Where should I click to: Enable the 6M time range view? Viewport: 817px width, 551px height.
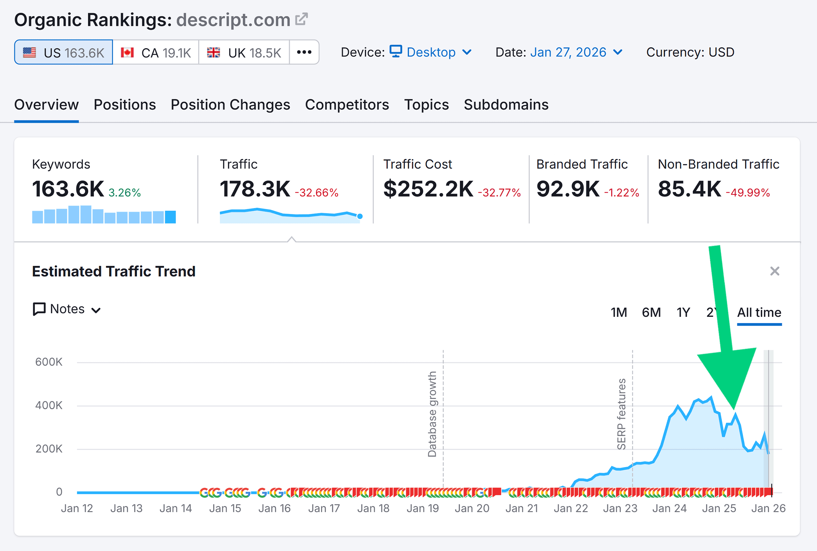651,312
